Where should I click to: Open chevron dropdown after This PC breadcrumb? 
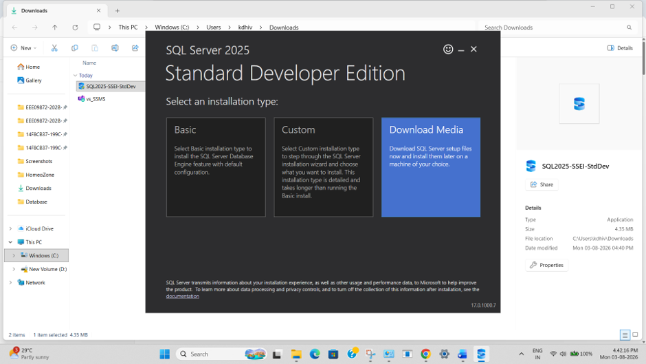[146, 28]
